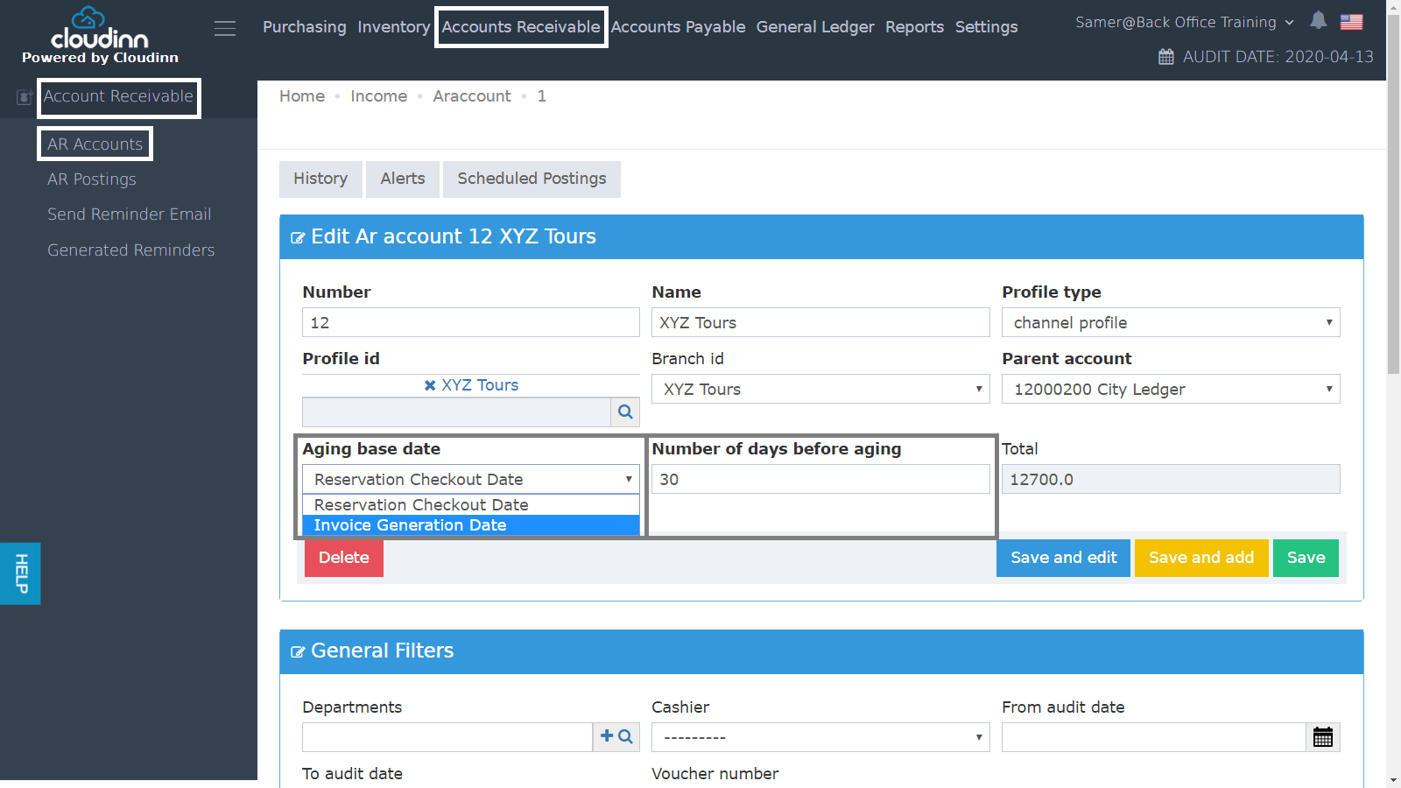The image size is (1401, 788).
Task: Click the audit date calendar icon
Action: pyautogui.click(x=1166, y=57)
